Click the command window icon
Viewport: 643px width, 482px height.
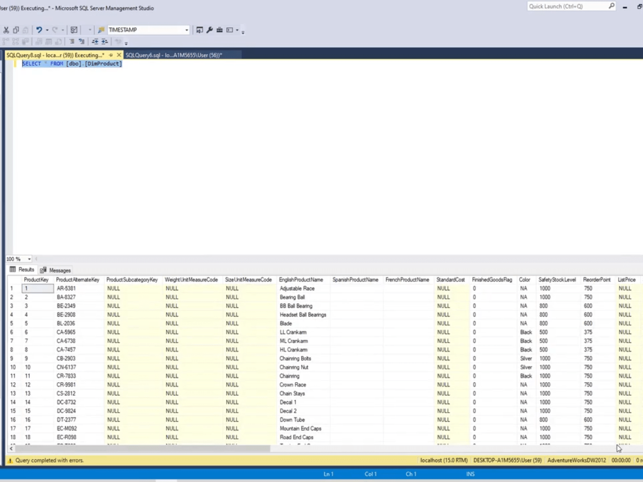click(230, 30)
